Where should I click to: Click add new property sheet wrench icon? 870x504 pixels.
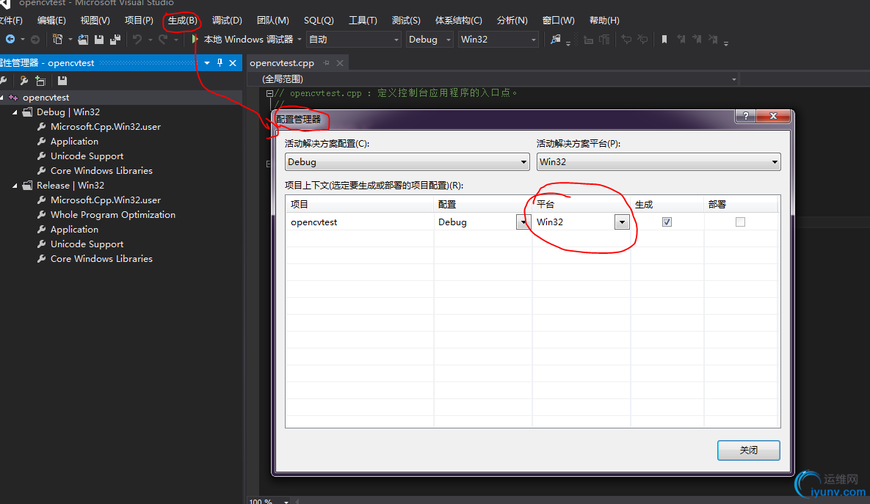[23, 81]
